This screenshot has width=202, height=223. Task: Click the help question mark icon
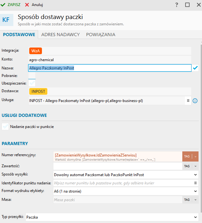pos(177,5)
